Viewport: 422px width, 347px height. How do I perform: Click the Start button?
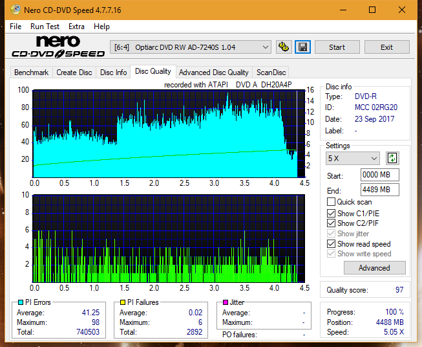[x=337, y=47]
